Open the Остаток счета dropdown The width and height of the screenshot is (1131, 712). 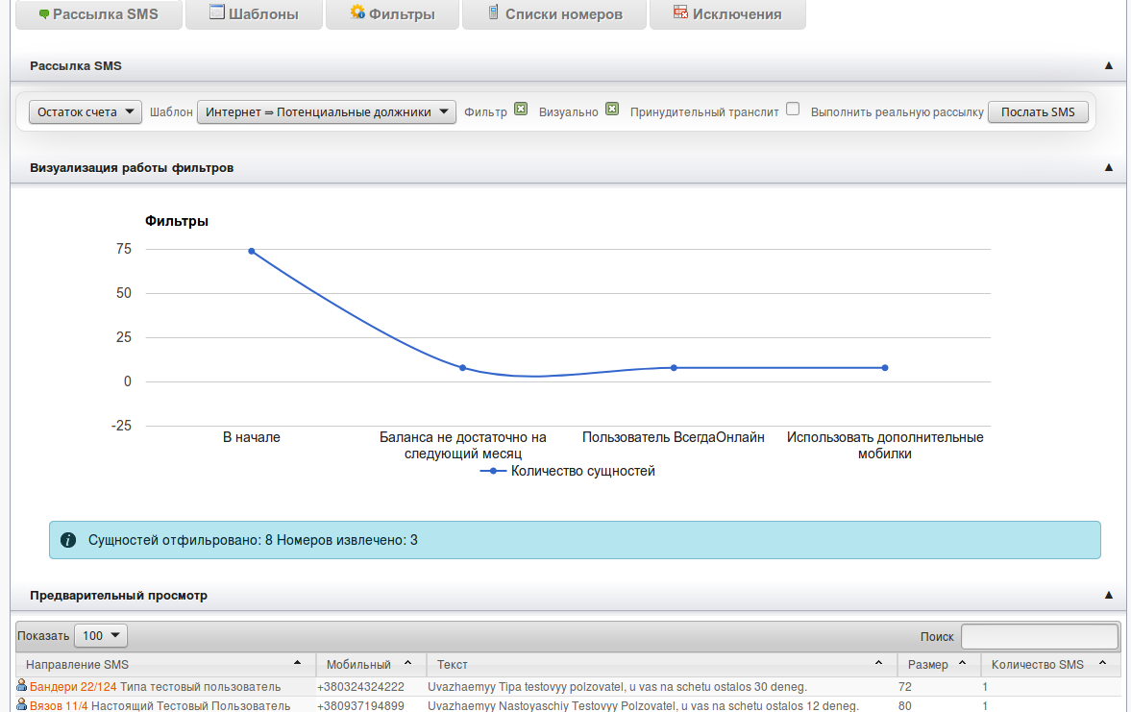tap(86, 112)
